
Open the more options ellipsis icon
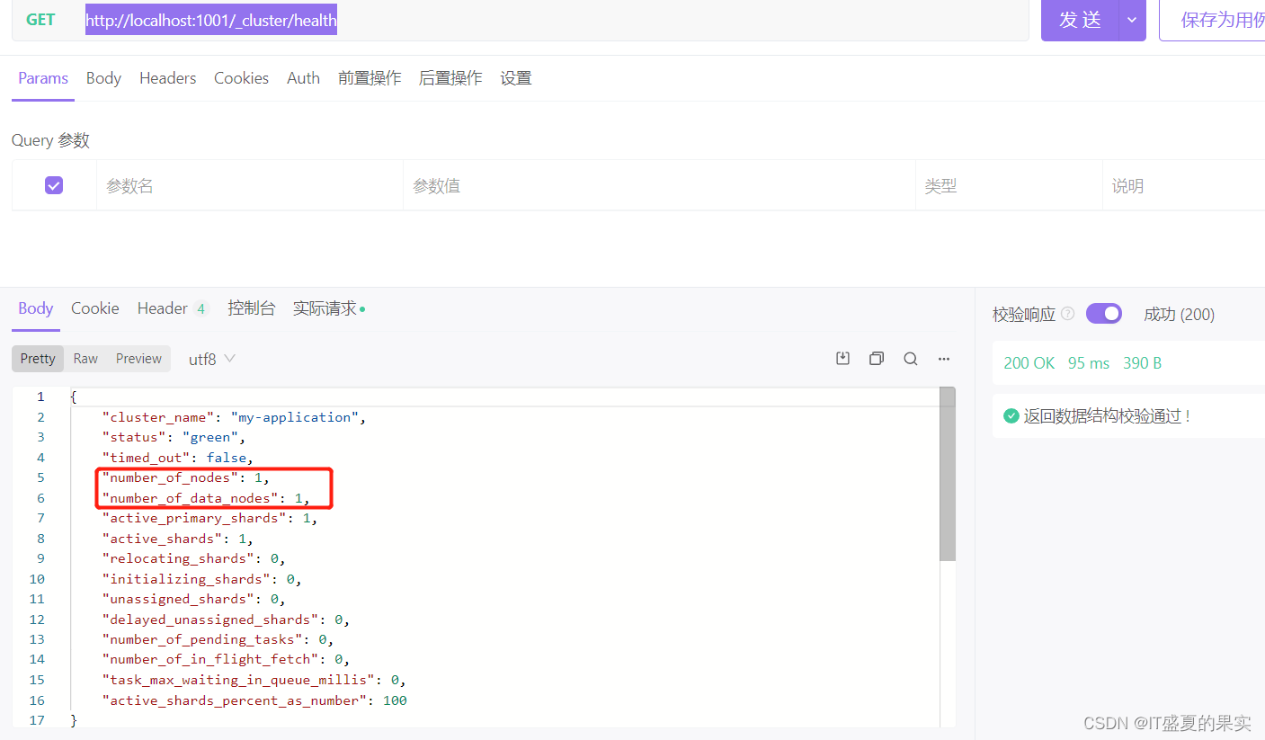pos(944,359)
